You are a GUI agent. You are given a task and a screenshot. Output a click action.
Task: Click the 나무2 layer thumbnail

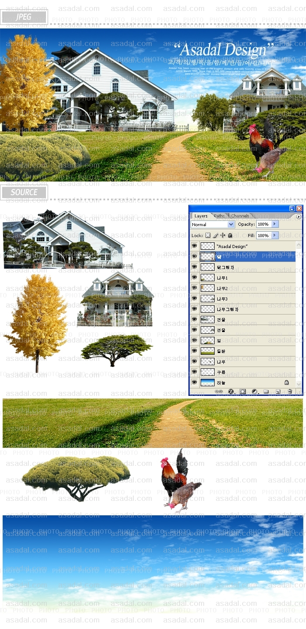(208, 288)
